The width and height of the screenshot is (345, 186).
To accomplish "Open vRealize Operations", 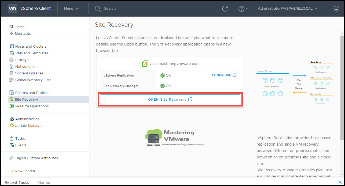I will [x=32, y=106].
